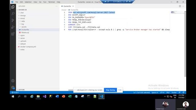Expand the log folder
Viewport: 196px width, 110px height.
(x=20, y=24)
